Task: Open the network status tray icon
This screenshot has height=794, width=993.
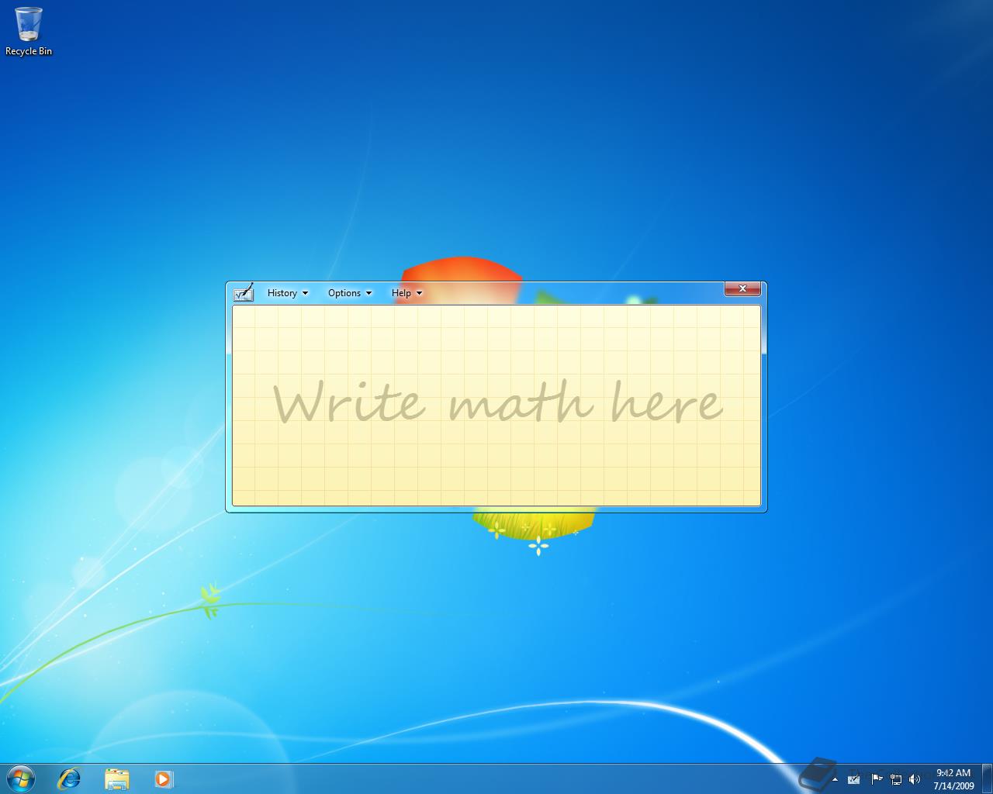Action: 896,779
